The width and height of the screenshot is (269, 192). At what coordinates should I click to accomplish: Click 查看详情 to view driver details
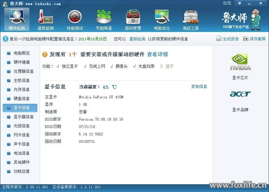pyautogui.click(x=157, y=55)
